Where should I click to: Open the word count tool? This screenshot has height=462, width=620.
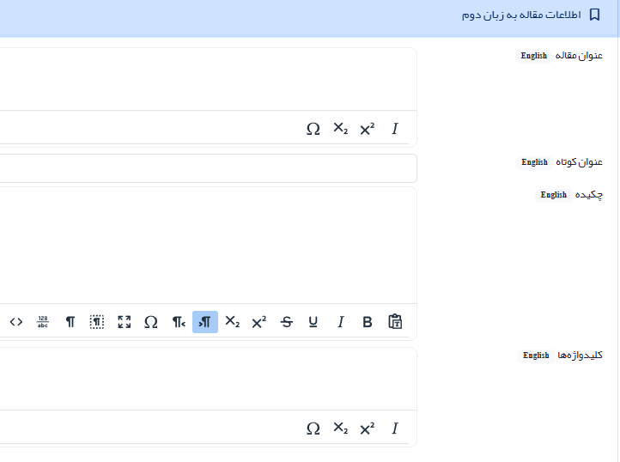point(43,322)
